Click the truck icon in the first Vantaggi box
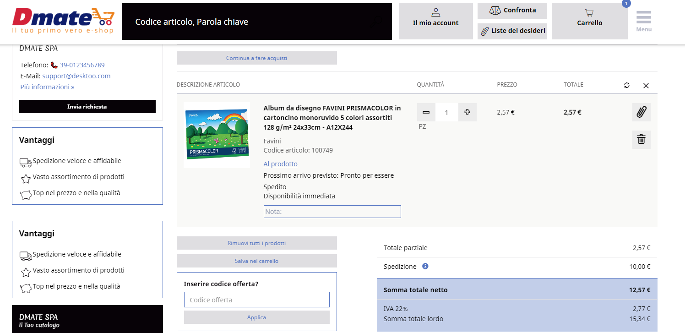This screenshot has height=333, width=685. click(26, 162)
